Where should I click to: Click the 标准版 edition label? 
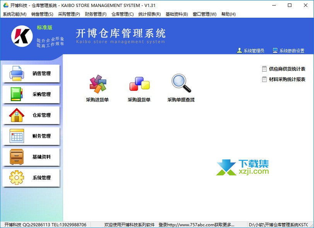click(x=44, y=27)
